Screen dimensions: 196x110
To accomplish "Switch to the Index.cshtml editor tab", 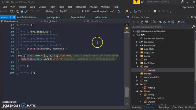I will pos(101,17).
